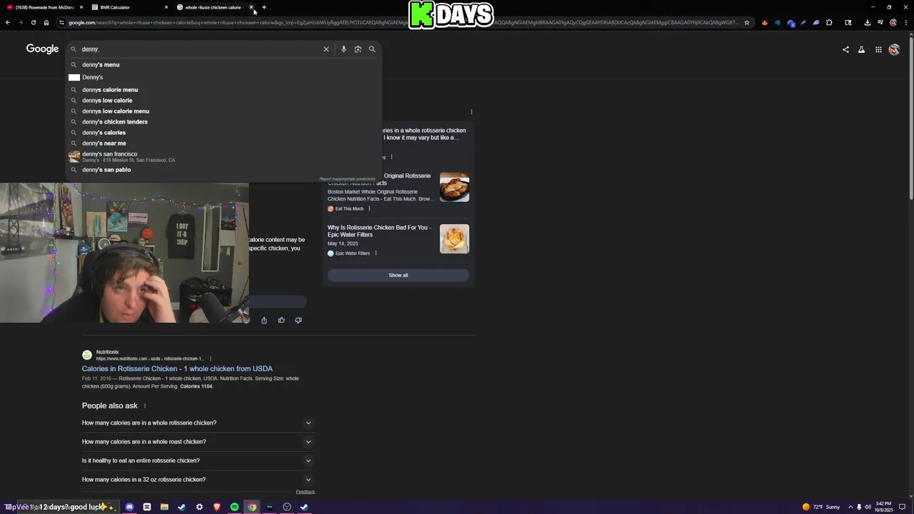Open Google Lens image search

(x=358, y=49)
